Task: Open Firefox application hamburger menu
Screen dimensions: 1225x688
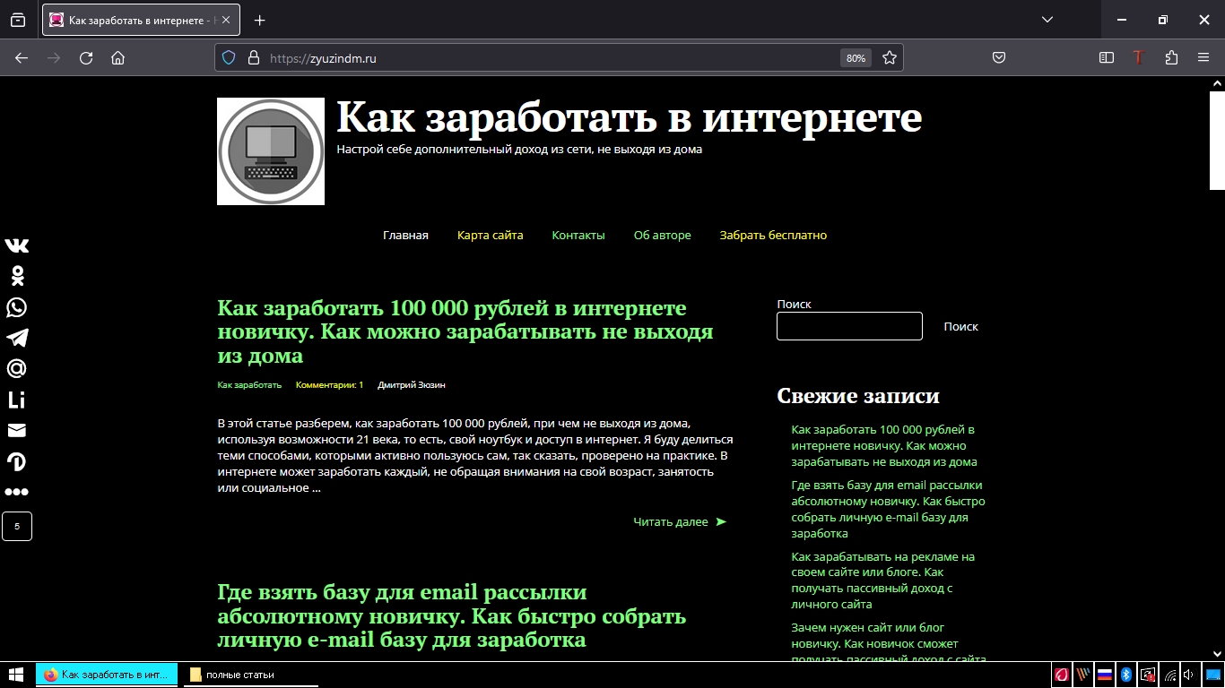Action: [x=1203, y=57]
